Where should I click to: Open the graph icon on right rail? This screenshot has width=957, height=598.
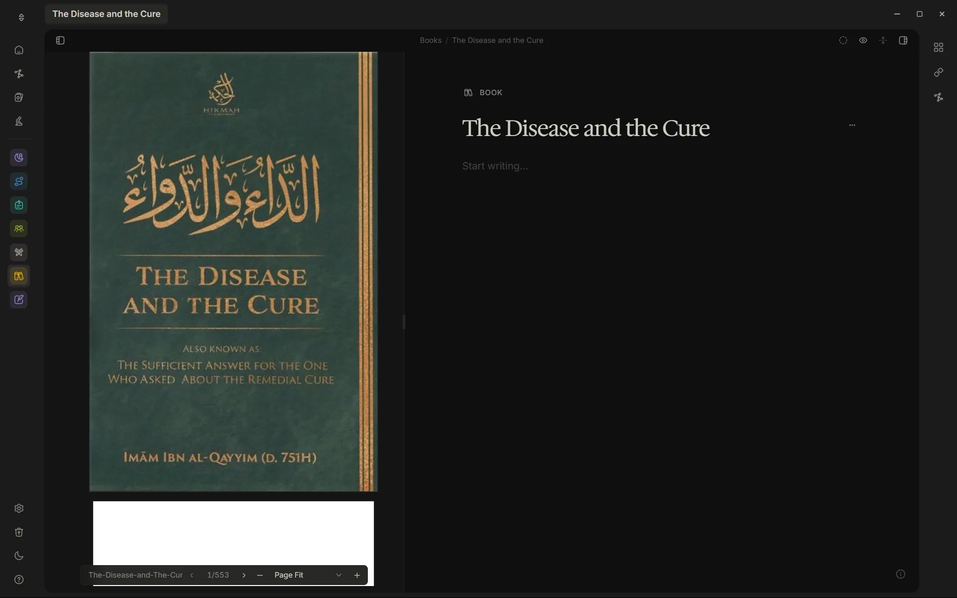click(938, 97)
